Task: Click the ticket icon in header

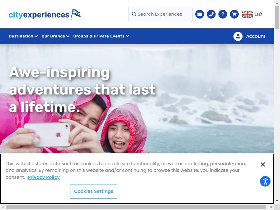Action: point(199,14)
